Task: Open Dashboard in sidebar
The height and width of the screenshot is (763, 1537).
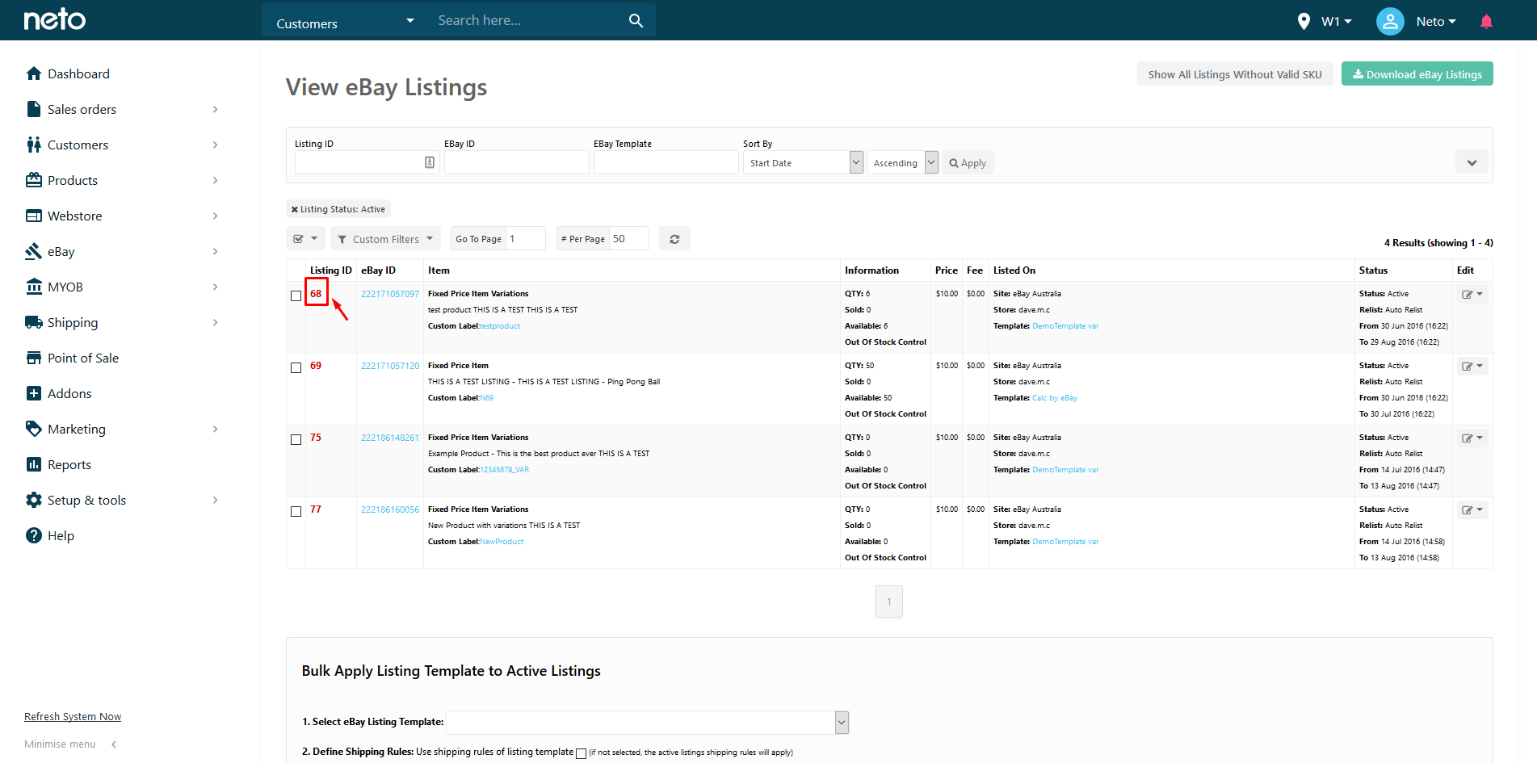Action: (78, 73)
